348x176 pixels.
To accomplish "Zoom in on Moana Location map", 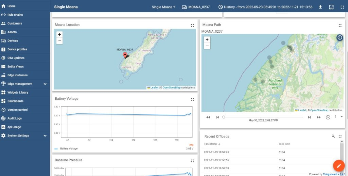I will [x=59, y=34].
